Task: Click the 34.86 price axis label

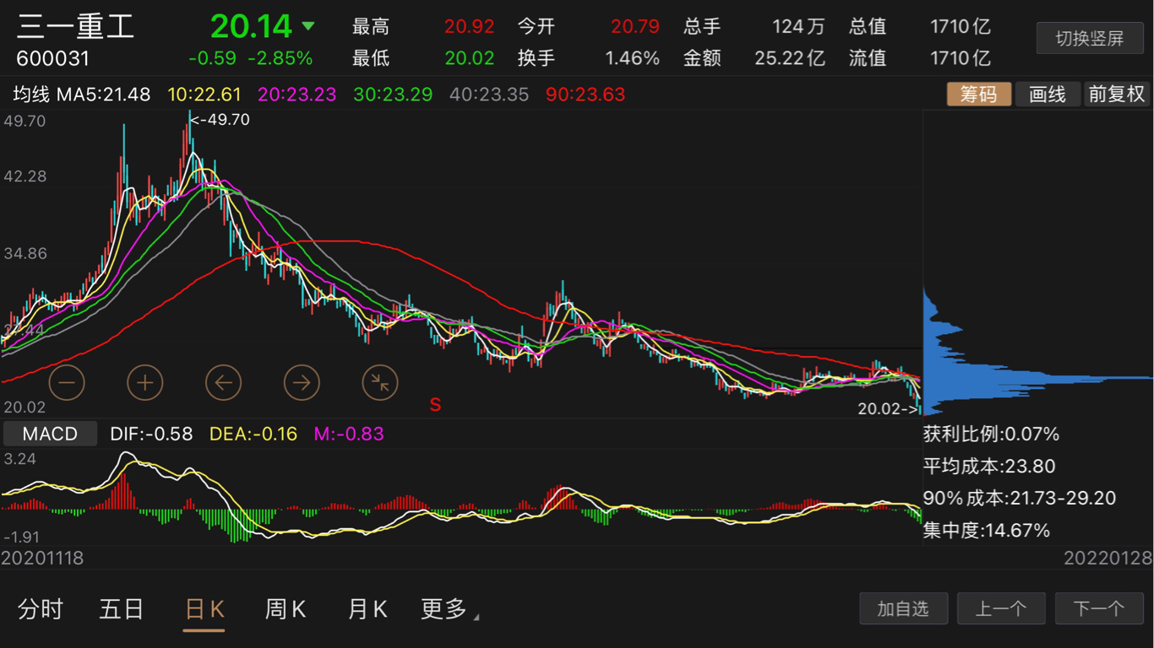Action: [x=25, y=253]
